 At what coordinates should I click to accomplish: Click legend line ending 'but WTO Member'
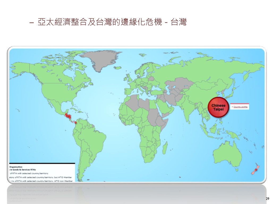click(40, 177)
